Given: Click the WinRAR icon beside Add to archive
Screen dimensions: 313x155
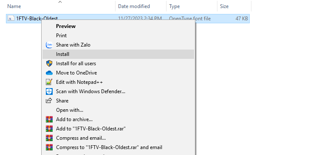Looking at the screenshot, I should pyautogui.click(x=49, y=119).
